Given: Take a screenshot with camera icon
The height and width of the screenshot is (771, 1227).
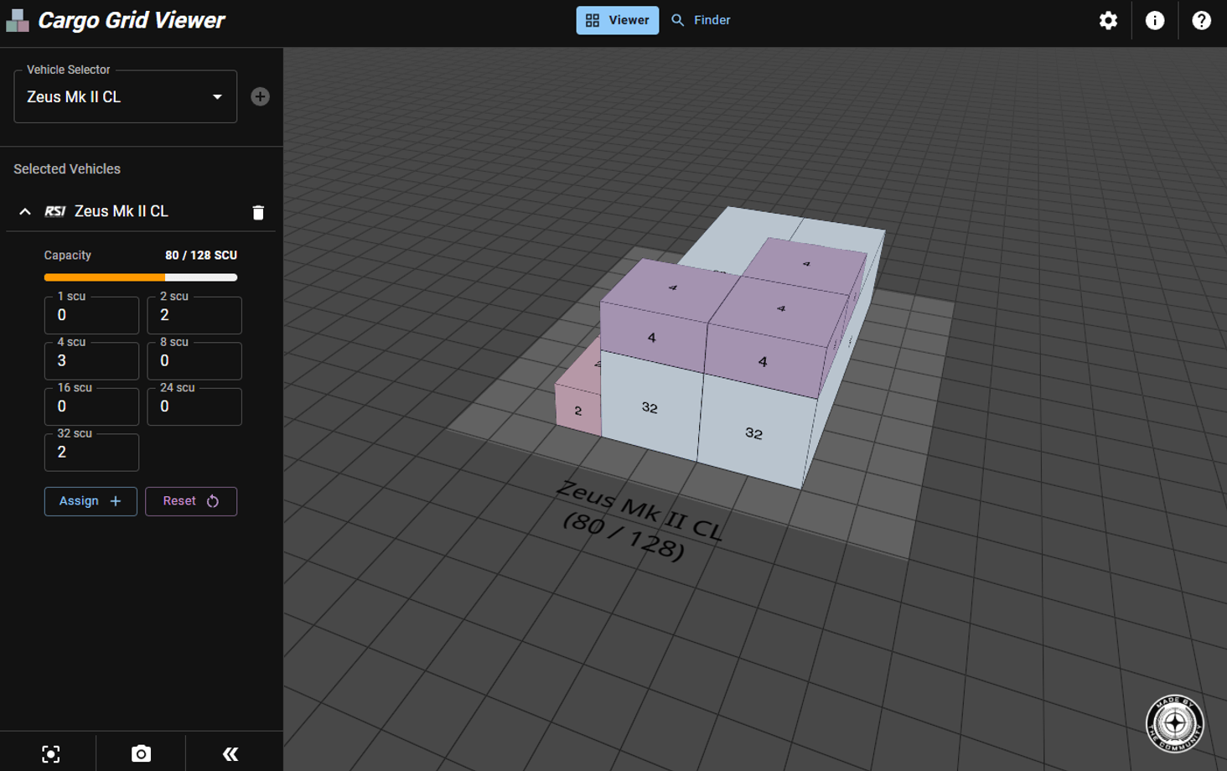Looking at the screenshot, I should pyautogui.click(x=141, y=754).
